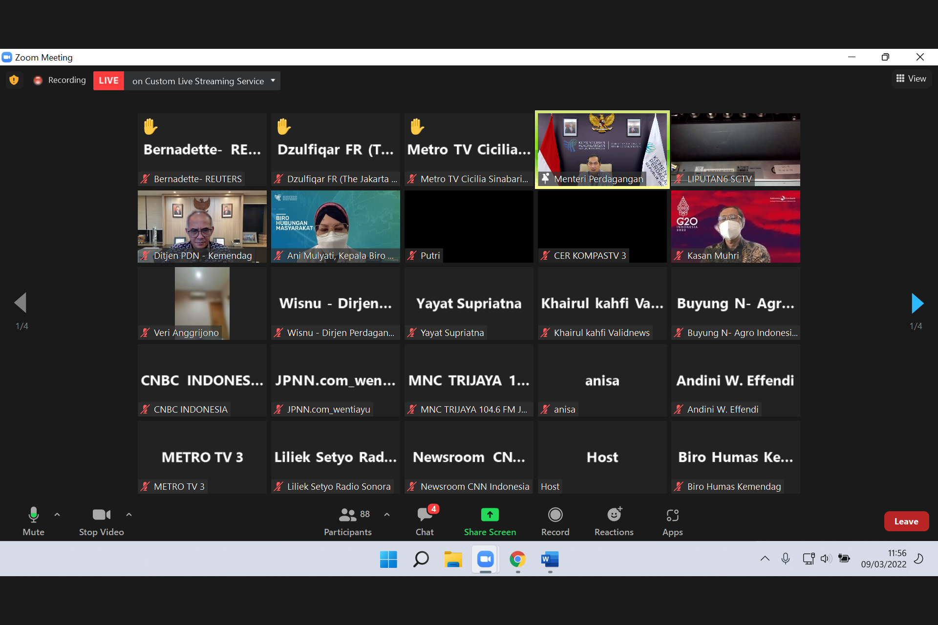Expand video options arrow beside Stop Video
This screenshot has height=625, width=938.
[x=129, y=515]
